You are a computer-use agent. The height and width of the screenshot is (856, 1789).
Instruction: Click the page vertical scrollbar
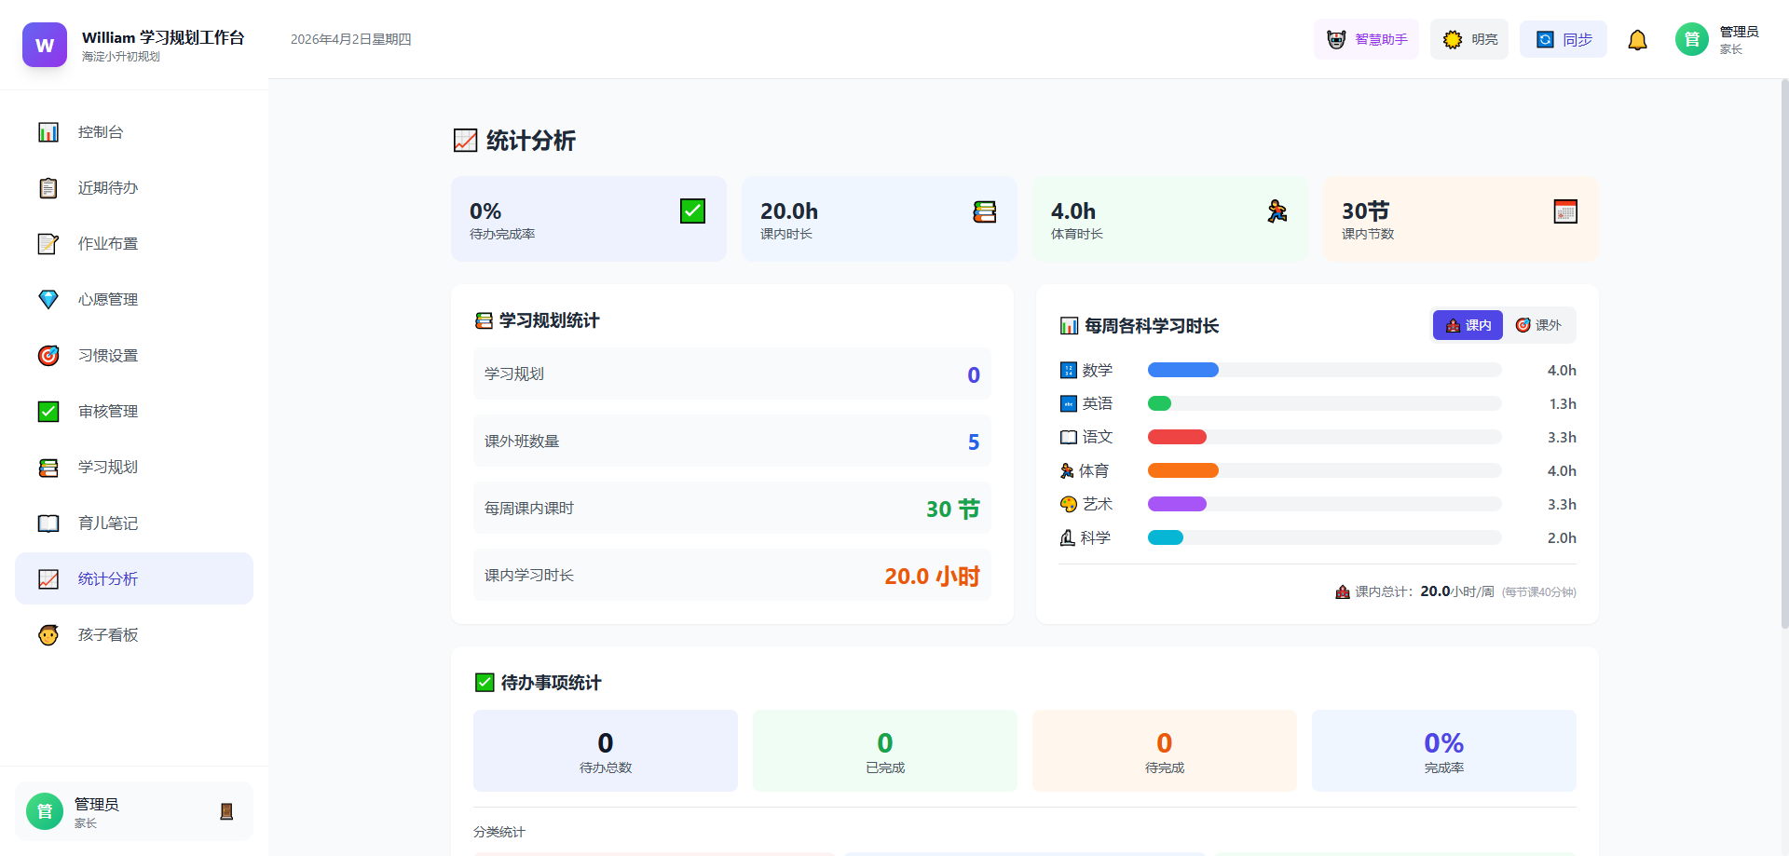click(1783, 354)
